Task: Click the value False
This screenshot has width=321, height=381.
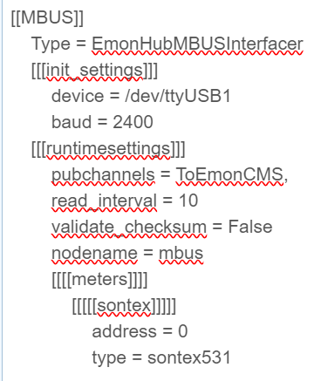Action: coord(250,227)
